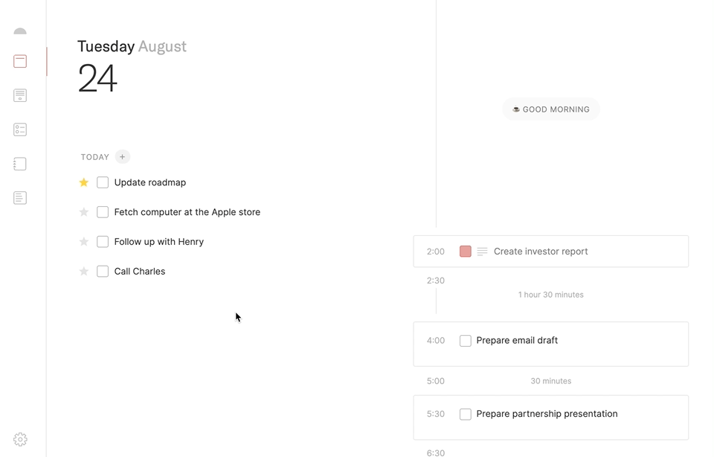Uncheck the red Create investor report checkbox
Image resolution: width=714 pixels, height=457 pixels.
[x=466, y=252]
